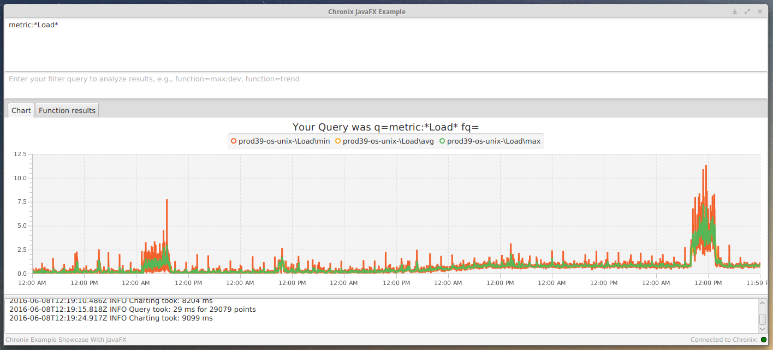
Task: Click the 10.0 y-axis label
Action: [x=20, y=178]
